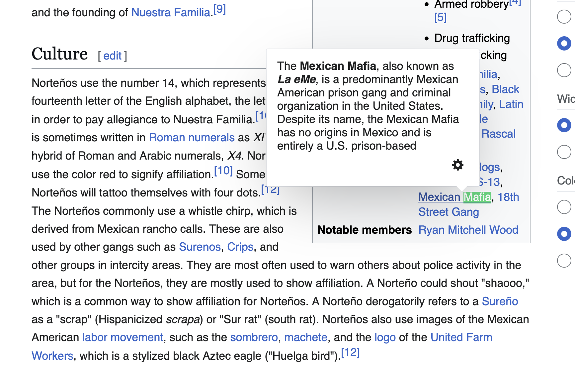Edit the Culture section
The image size is (575, 367).
pos(113,56)
